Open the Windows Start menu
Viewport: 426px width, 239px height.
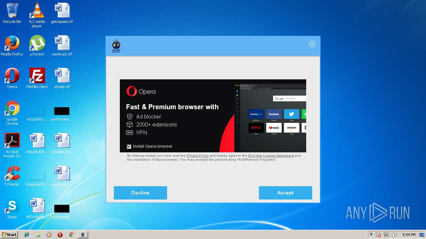9,235
